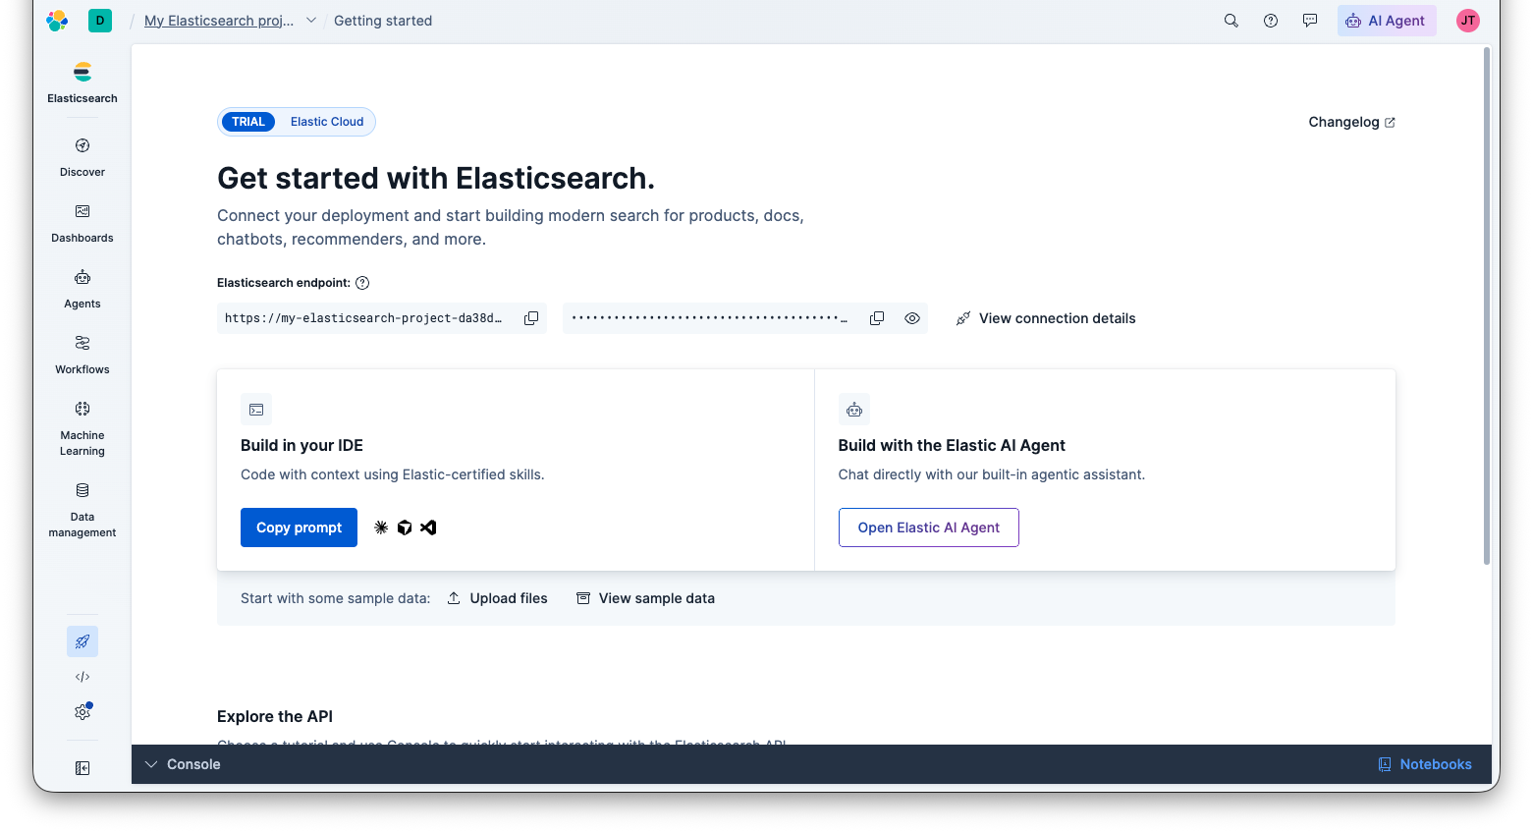
Task: Click the Elastic logo in header
Action: coord(57,21)
